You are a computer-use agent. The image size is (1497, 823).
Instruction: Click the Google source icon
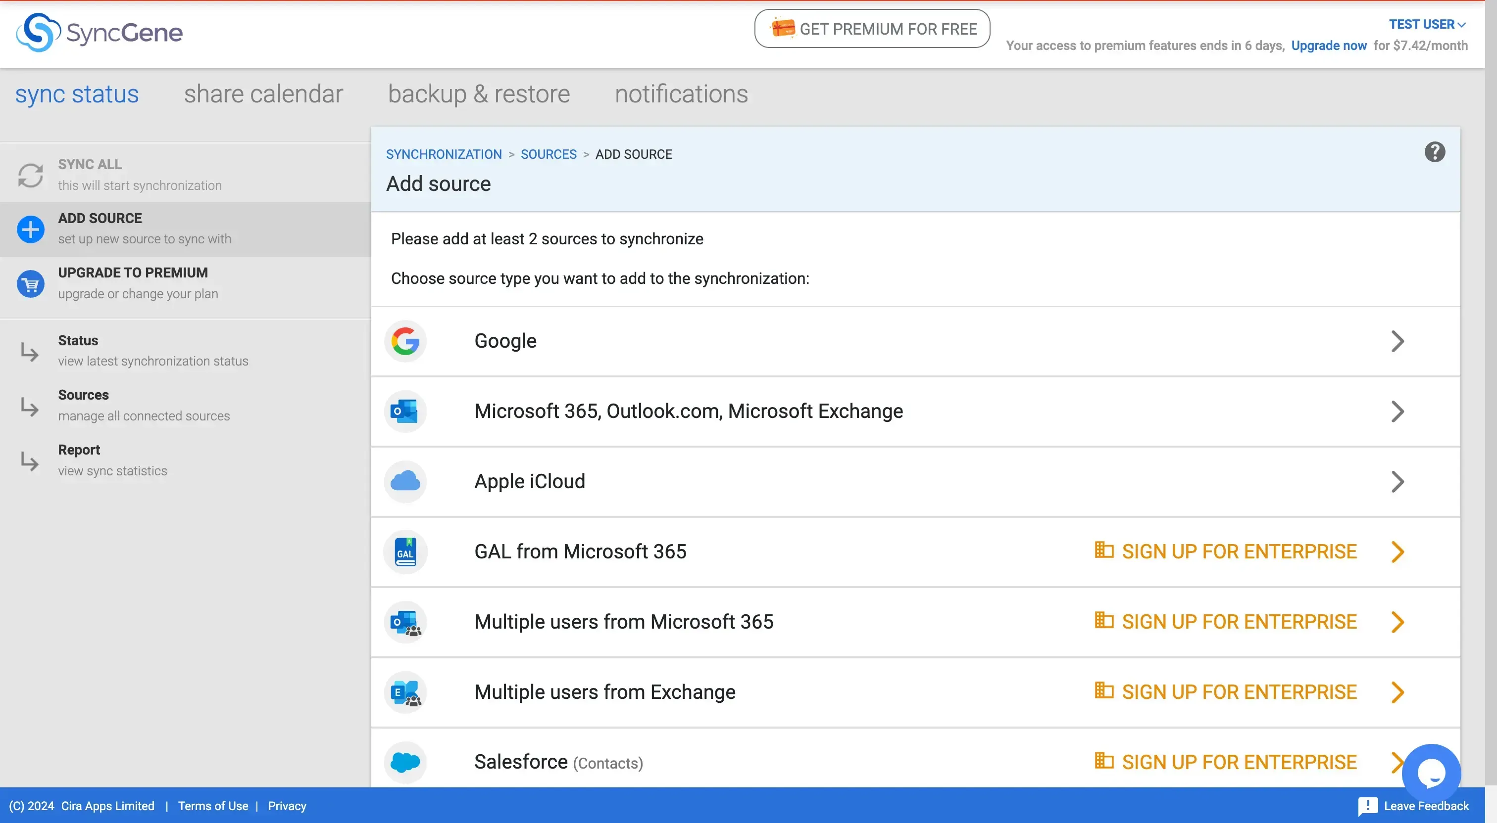pyautogui.click(x=405, y=341)
